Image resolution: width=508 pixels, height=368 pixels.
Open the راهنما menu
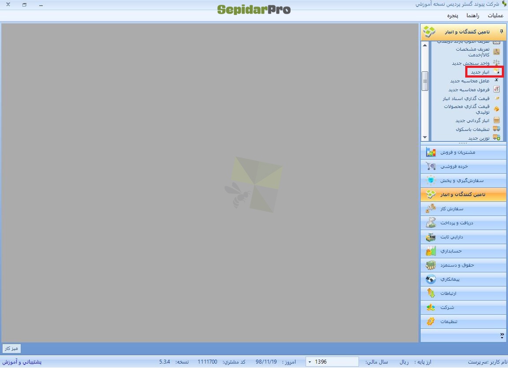click(x=473, y=15)
